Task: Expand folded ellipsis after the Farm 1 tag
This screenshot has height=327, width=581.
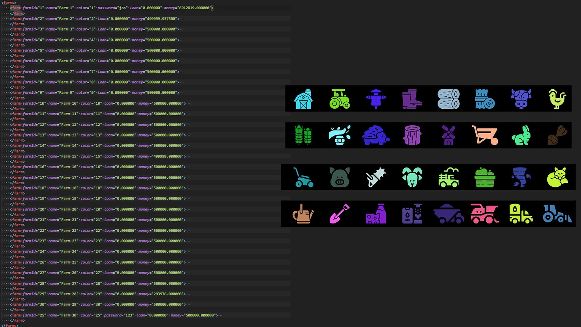Action: [216, 8]
